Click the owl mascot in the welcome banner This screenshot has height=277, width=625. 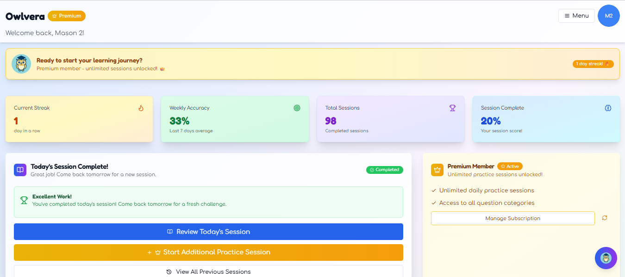click(21, 63)
